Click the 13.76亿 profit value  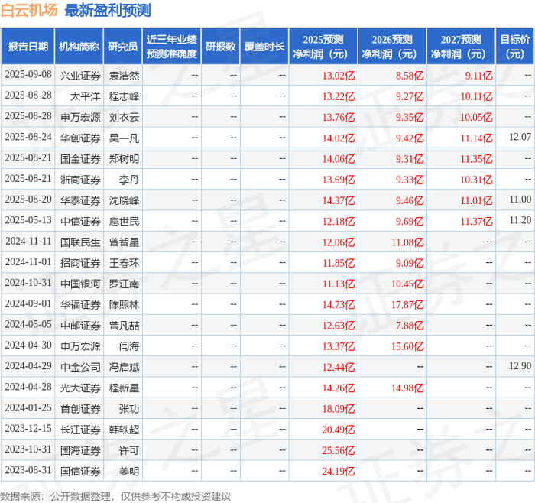click(x=339, y=117)
